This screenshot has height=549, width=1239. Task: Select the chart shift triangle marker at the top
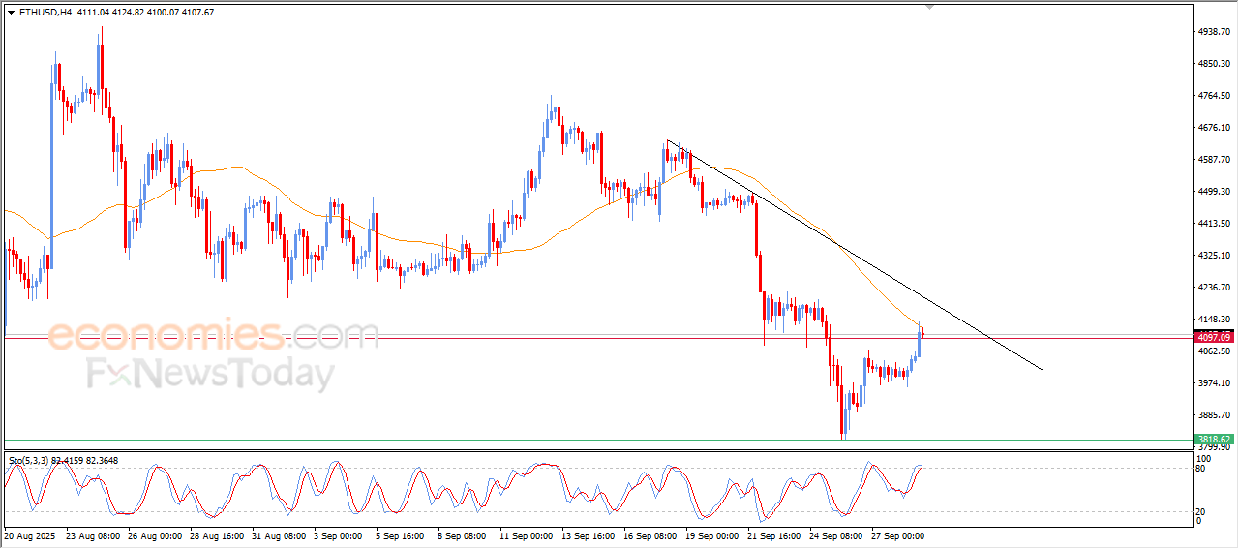pos(931,8)
